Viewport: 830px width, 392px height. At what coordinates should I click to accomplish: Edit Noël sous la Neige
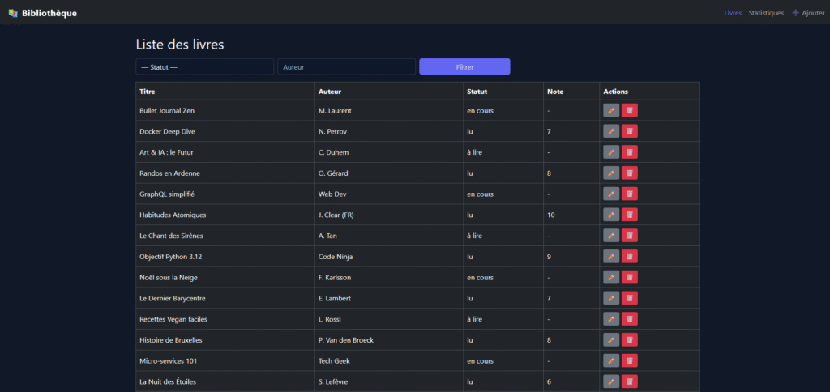611,277
